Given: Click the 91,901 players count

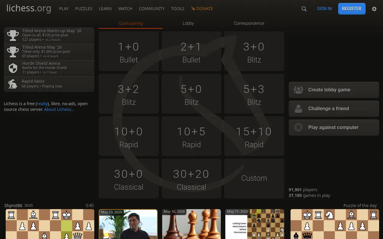Looking at the screenshot, I should coord(303,190).
